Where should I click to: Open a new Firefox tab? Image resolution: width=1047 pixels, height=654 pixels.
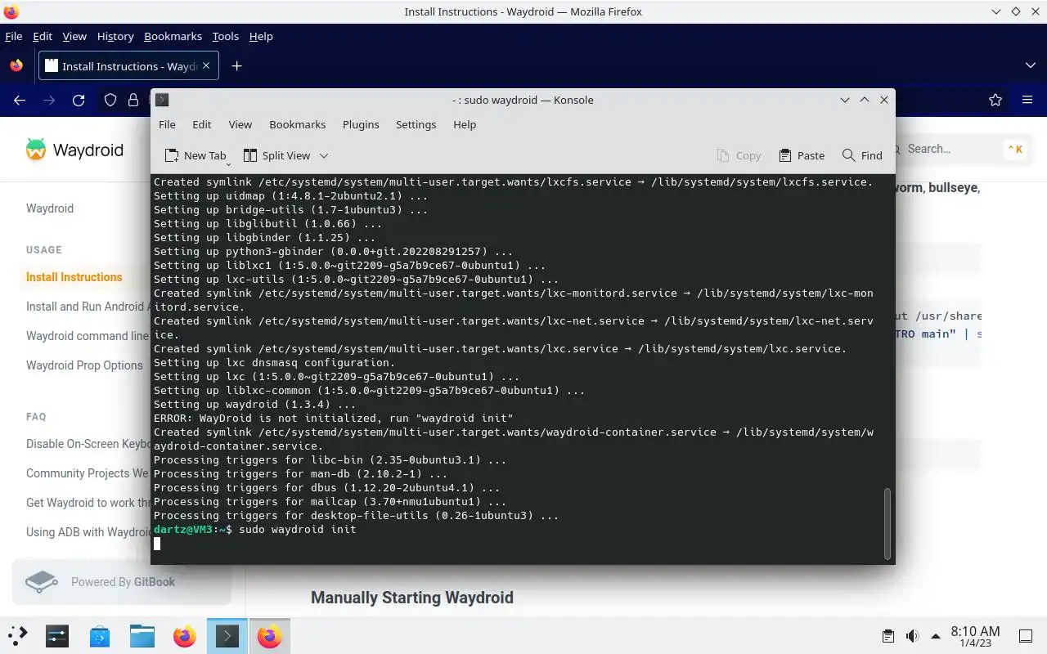[x=236, y=66]
